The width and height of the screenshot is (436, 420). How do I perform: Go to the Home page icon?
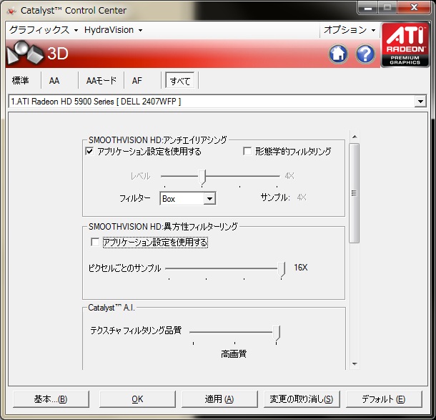[x=338, y=54]
